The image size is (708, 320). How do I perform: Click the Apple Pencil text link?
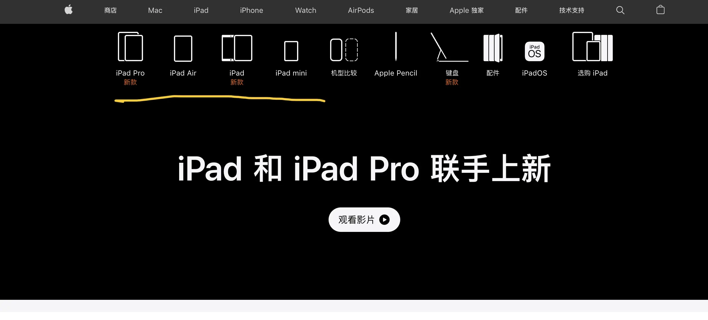tap(396, 73)
